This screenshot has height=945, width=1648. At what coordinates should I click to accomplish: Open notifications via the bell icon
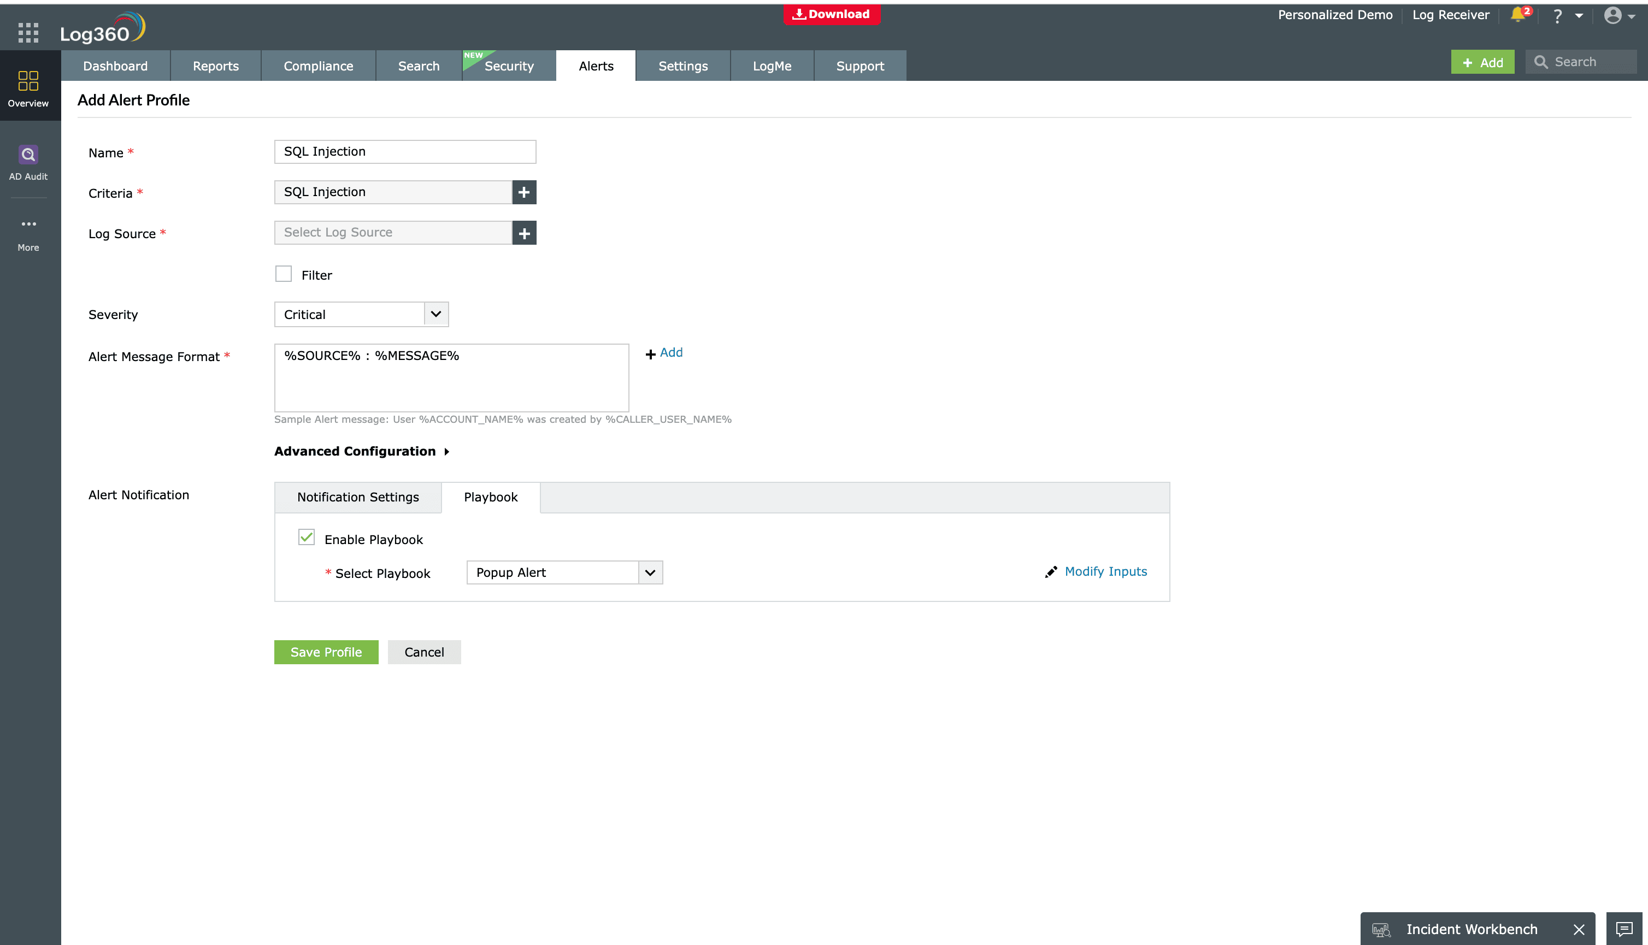point(1517,14)
